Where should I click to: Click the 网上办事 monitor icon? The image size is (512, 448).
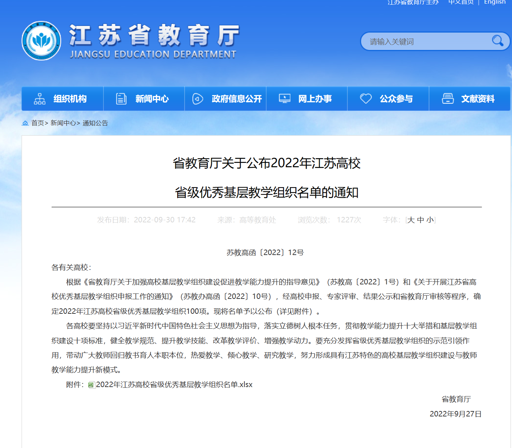[x=285, y=98]
